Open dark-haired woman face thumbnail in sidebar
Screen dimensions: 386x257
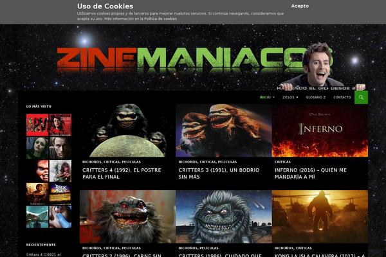(x=37, y=148)
